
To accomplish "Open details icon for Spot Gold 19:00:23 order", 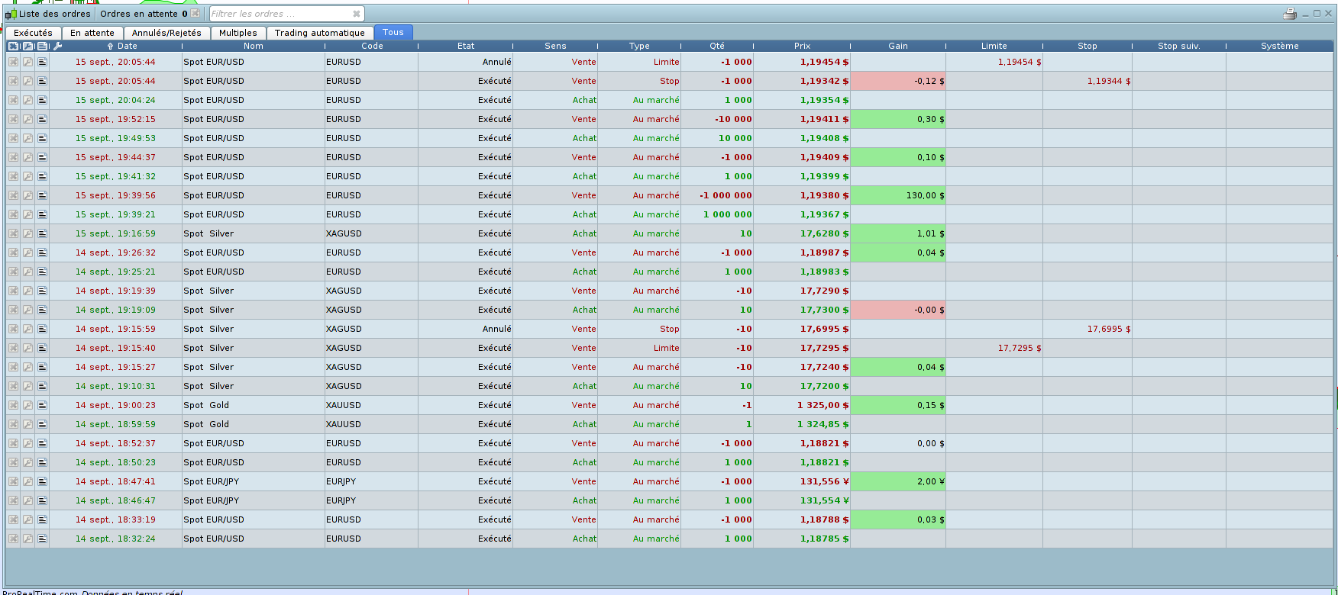I will (x=42, y=405).
